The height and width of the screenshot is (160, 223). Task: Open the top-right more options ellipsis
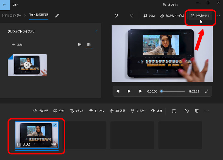[x=219, y=16]
